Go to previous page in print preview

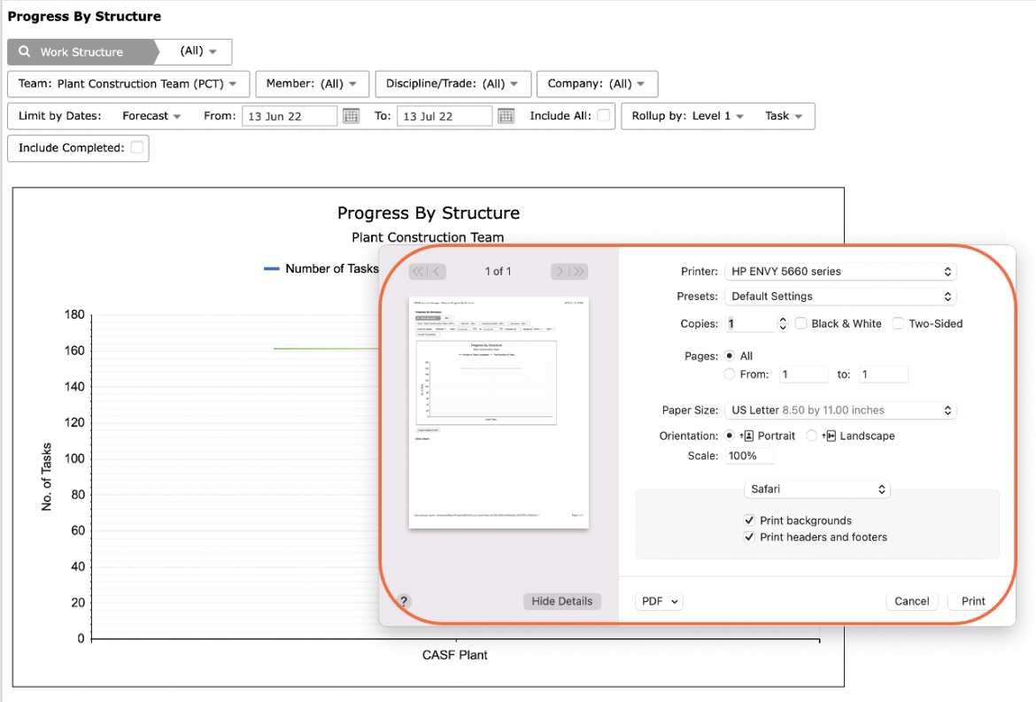point(436,272)
